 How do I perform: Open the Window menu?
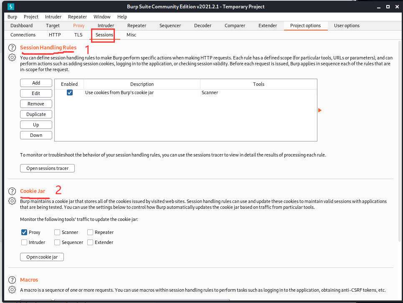click(x=102, y=17)
